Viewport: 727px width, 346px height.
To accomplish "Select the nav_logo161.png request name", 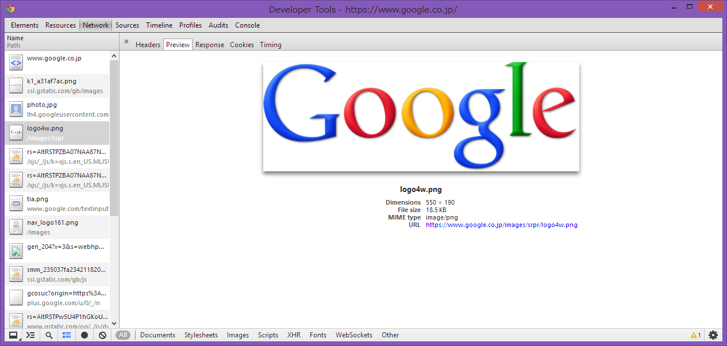I will coord(52,223).
